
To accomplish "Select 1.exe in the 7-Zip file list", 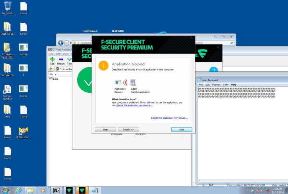I will [54, 79].
